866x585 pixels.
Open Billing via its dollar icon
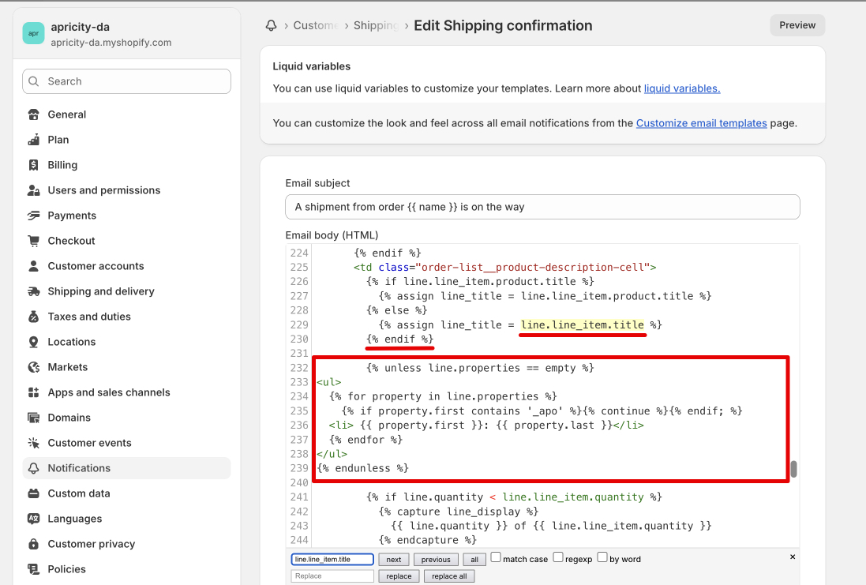pos(33,165)
